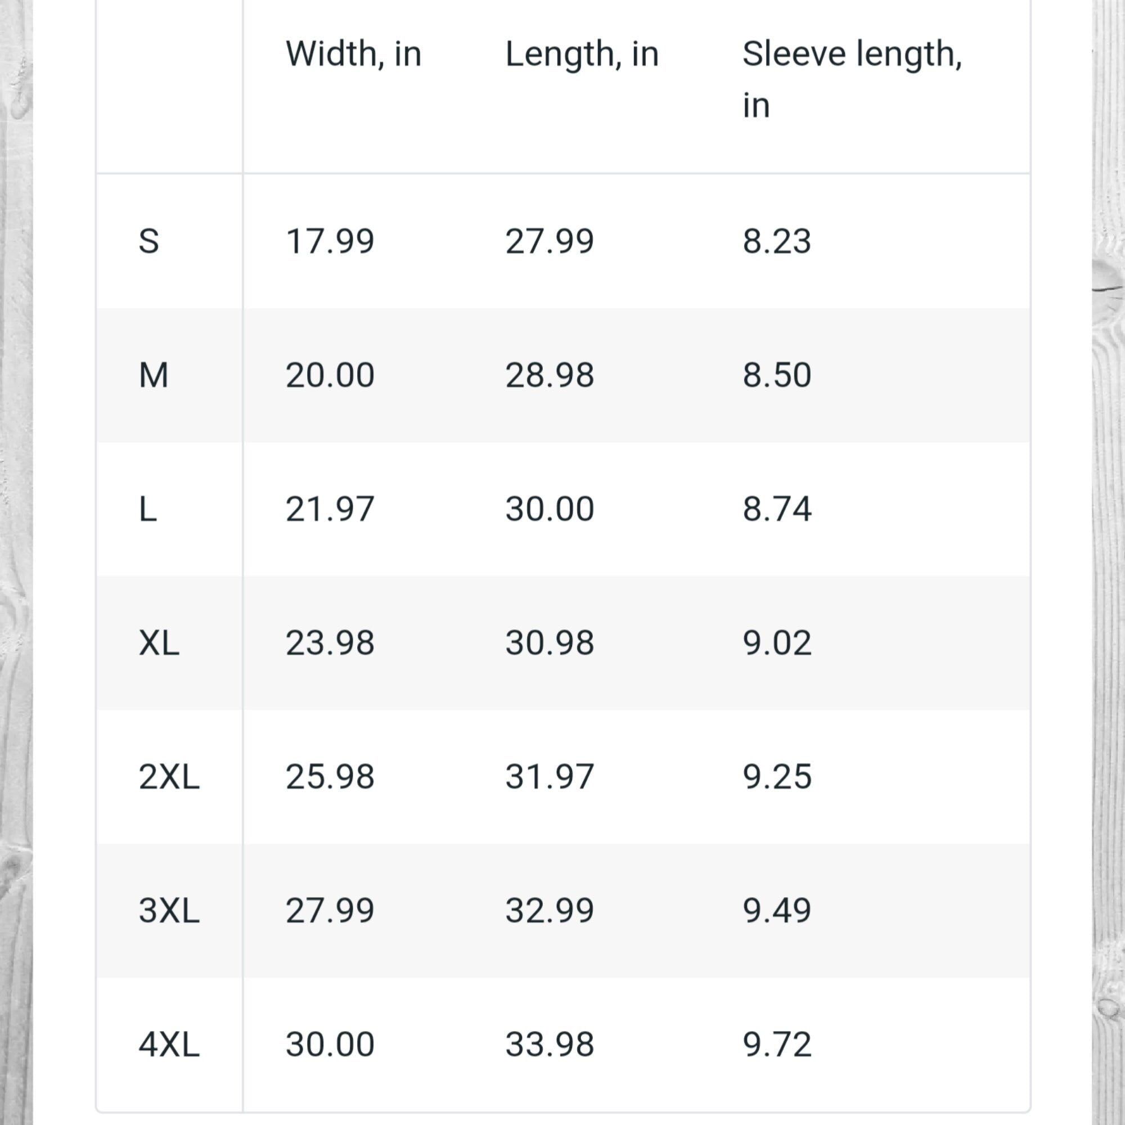This screenshot has height=1125, width=1125.
Task: Click the Width, in column header
Action: pyautogui.click(x=353, y=54)
